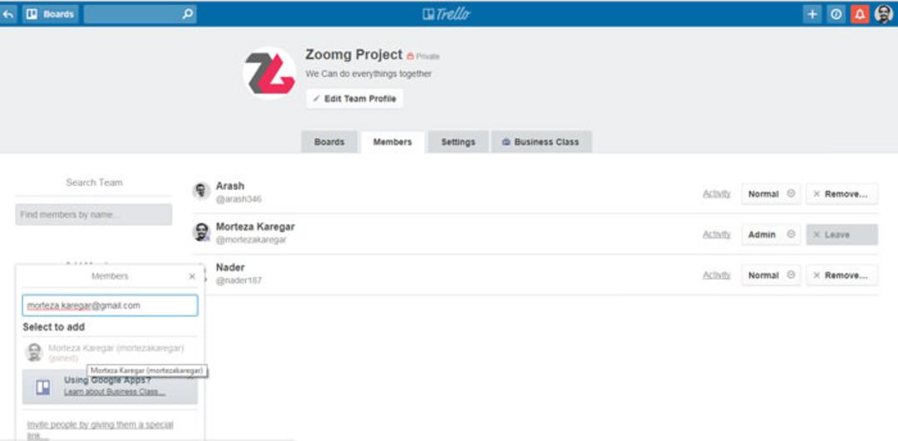
Task: Open the information icon in header
Action: click(836, 14)
